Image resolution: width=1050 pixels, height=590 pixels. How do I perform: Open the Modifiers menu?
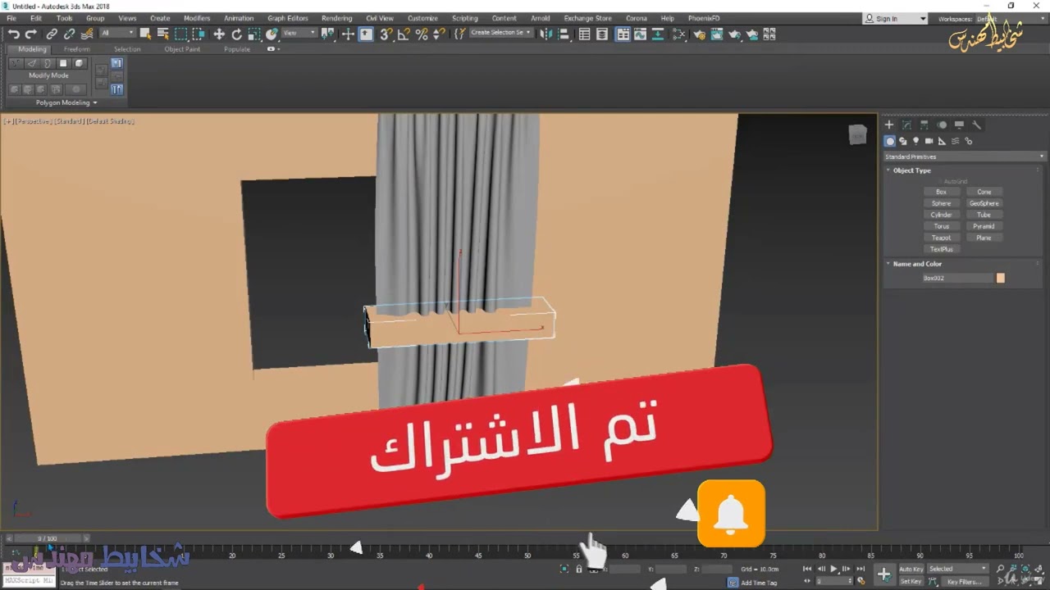pos(197,18)
